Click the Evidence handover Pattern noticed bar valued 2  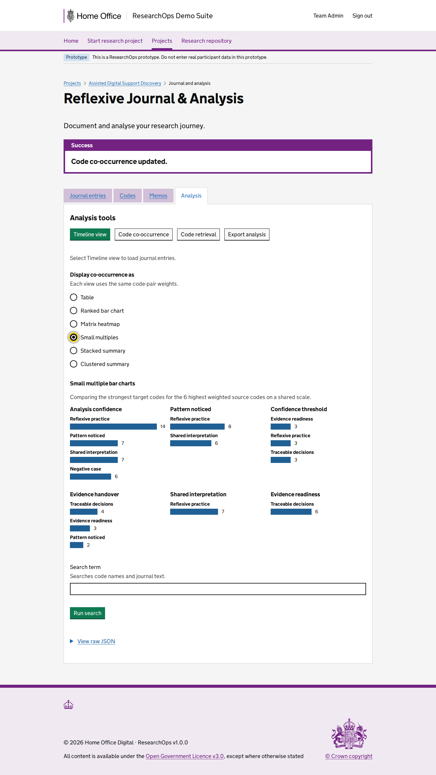(x=77, y=545)
